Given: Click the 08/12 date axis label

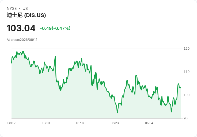Looking at the screenshot, I should tap(12, 123).
